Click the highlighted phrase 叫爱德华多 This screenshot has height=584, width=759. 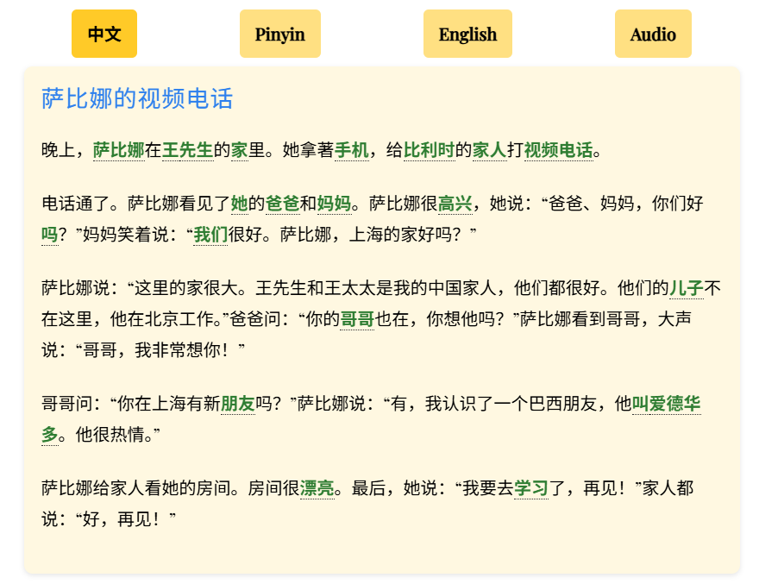point(666,403)
